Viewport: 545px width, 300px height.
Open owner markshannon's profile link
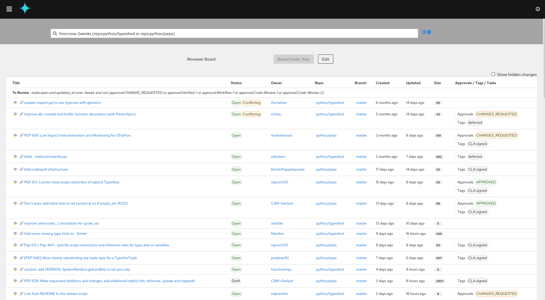click(x=282, y=135)
